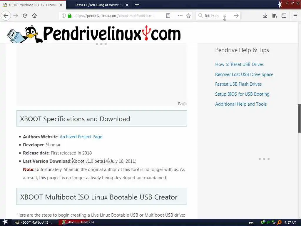The image size is (301, 226).
Task: Click the star icon at title bar
Action: point(280,5)
